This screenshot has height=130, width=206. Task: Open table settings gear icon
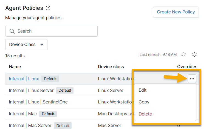pos(194,54)
